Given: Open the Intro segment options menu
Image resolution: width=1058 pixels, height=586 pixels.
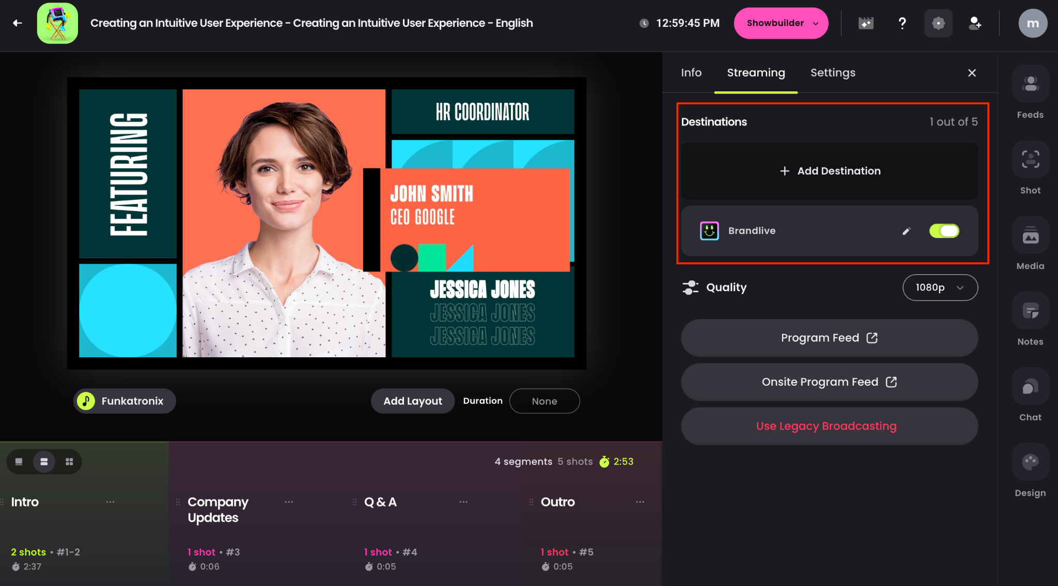Looking at the screenshot, I should pos(111,502).
